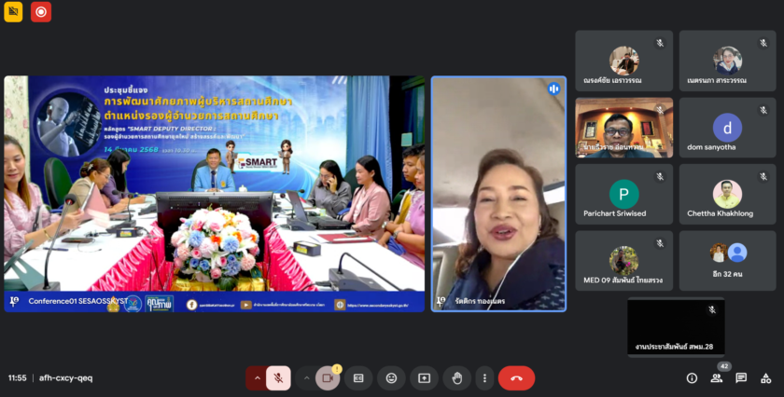Expand the microphone audio settings arrow
784x397 pixels.
257,377
